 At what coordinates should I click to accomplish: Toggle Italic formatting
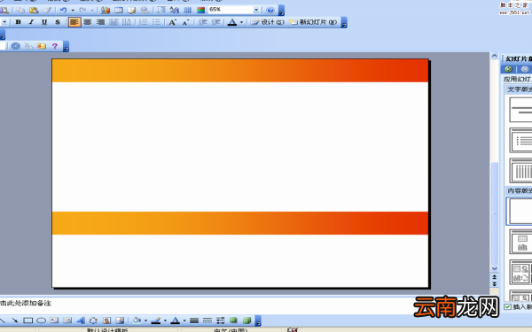[x=31, y=22]
